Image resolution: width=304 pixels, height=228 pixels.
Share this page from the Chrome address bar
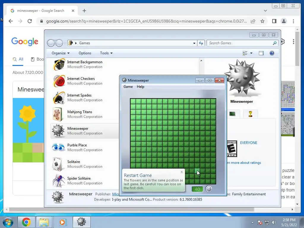tap(253, 21)
